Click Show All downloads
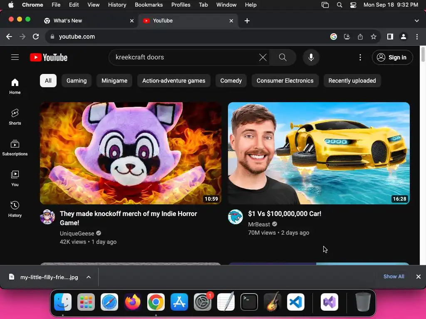Viewport: 426px width, 319px height. coord(394,276)
